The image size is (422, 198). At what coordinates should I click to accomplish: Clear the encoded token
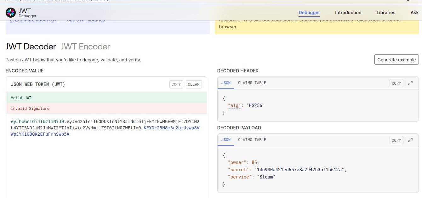193,84
